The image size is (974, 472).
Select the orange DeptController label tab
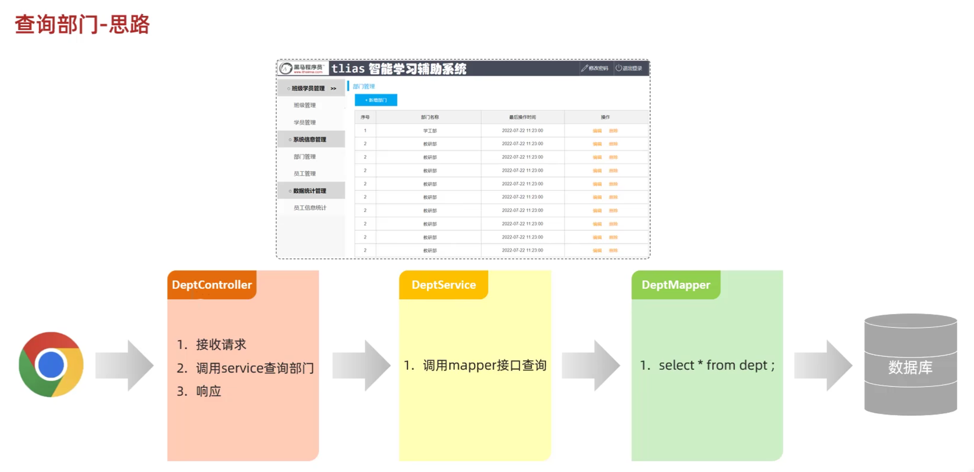[x=212, y=285]
